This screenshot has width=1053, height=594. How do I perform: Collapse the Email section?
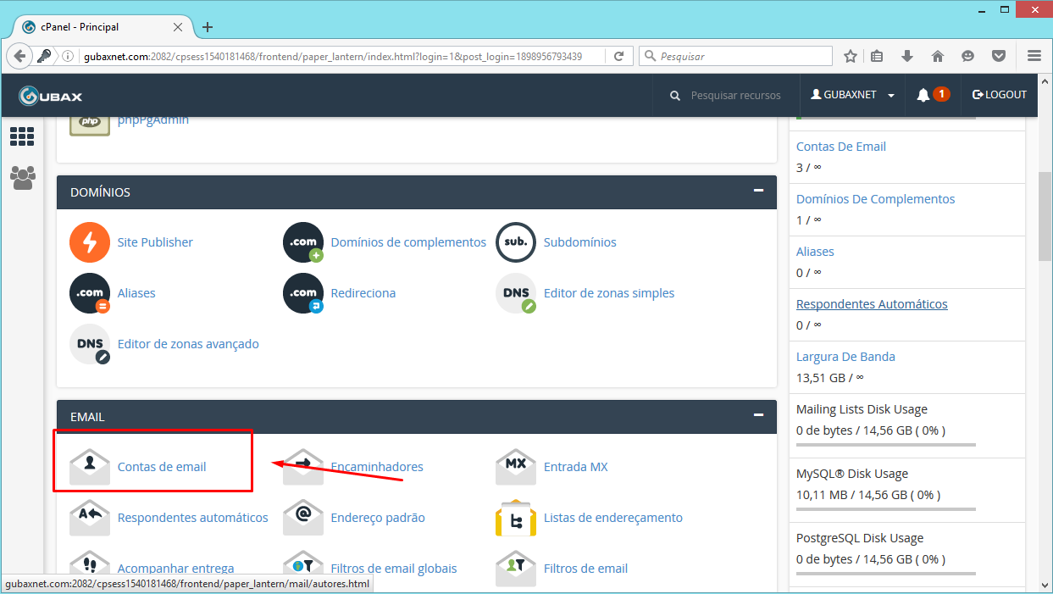tap(758, 415)
